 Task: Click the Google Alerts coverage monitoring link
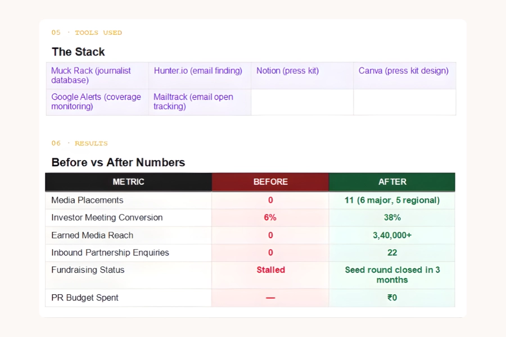click(x=96, y=102)
